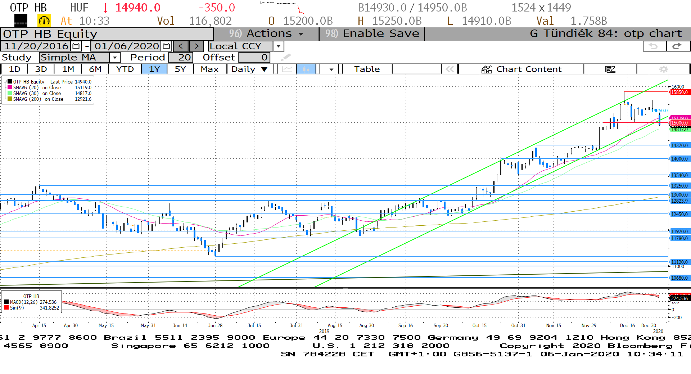Open the Table view

point(367,69)
